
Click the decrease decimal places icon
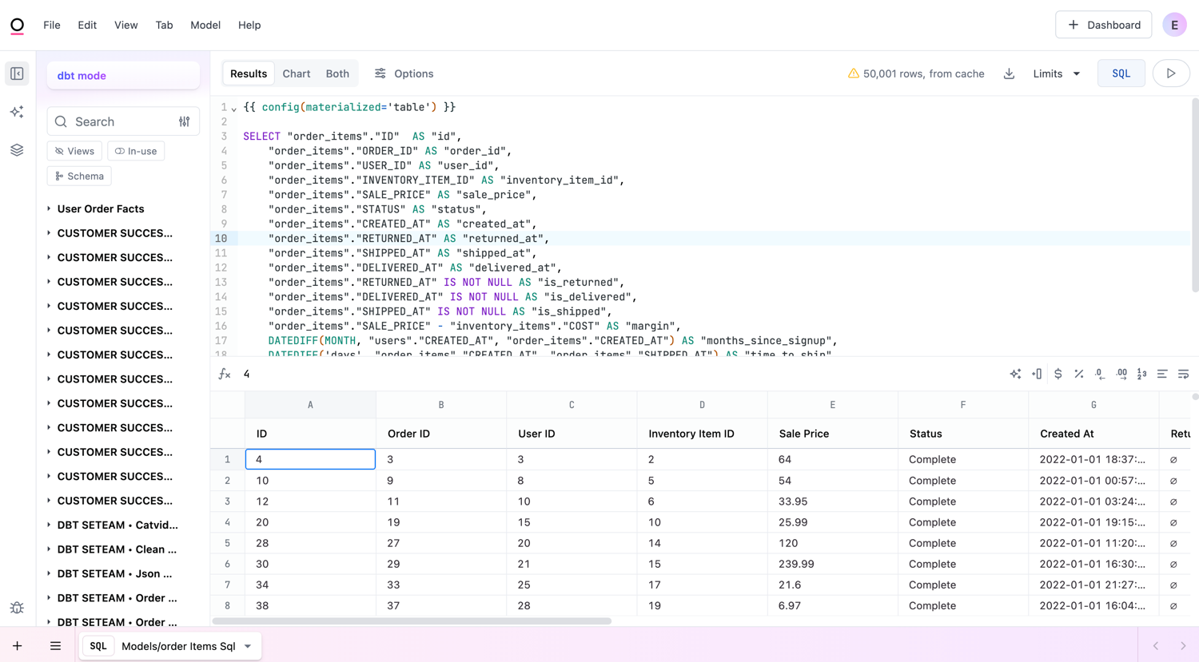pyautogui.click(x=1100, y=374)
